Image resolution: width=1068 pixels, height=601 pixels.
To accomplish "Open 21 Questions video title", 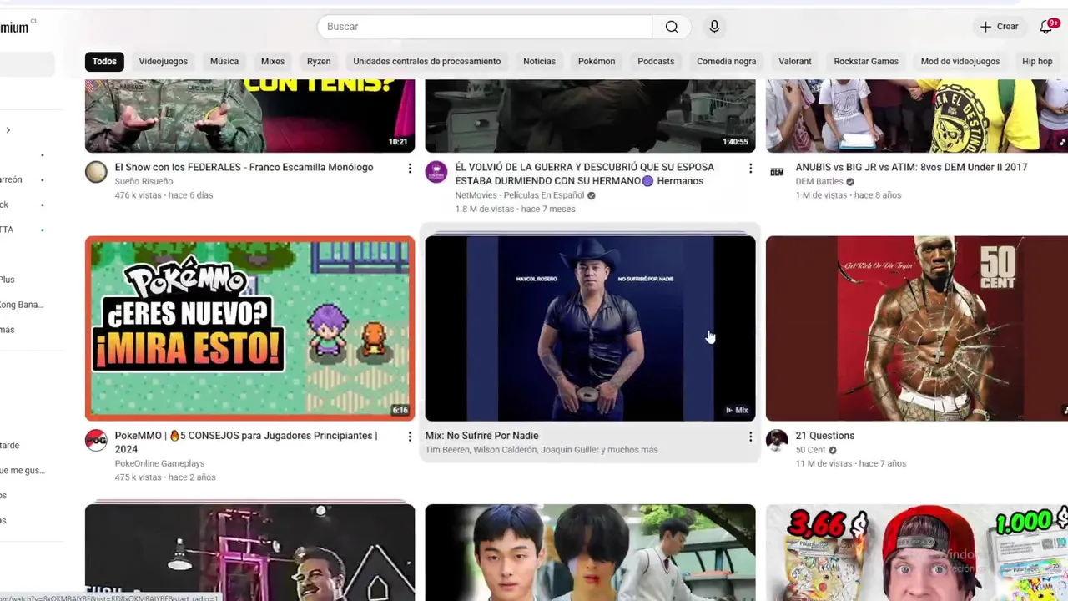I will (x=824, y=435).
